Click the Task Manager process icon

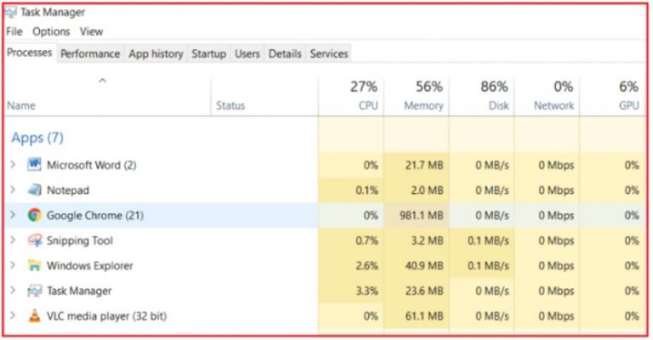tap(34, 291)
